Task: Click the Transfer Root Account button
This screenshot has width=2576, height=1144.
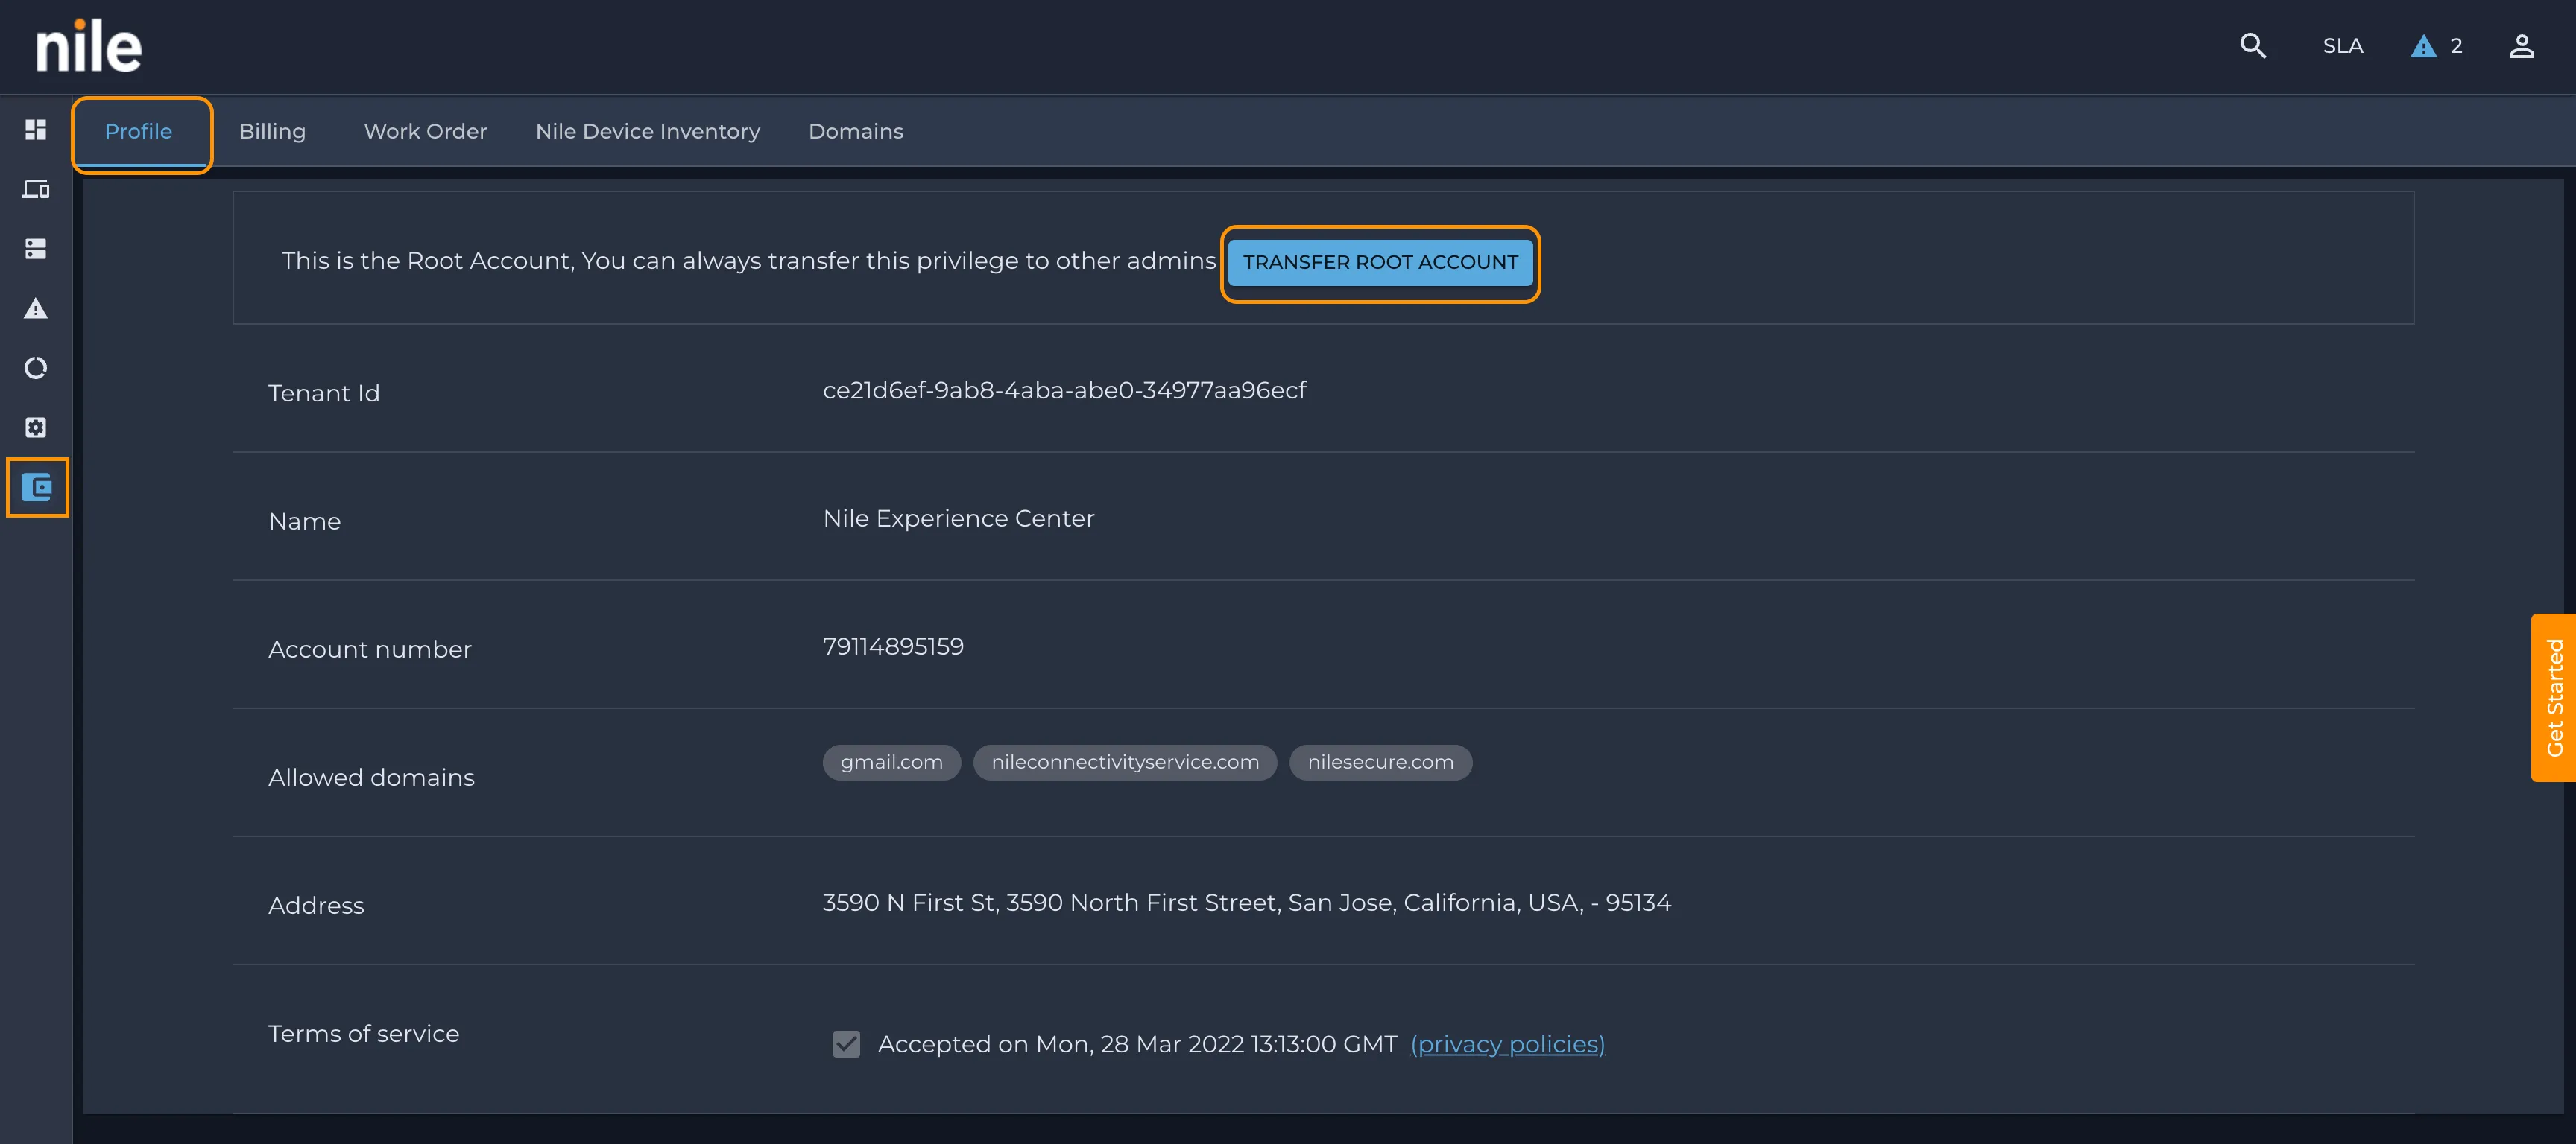Action: point(1380,263)
